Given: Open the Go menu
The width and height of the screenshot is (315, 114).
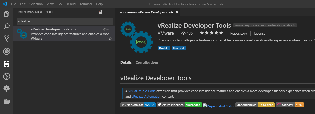Looking at the screenshot, I should coord(60,4).
